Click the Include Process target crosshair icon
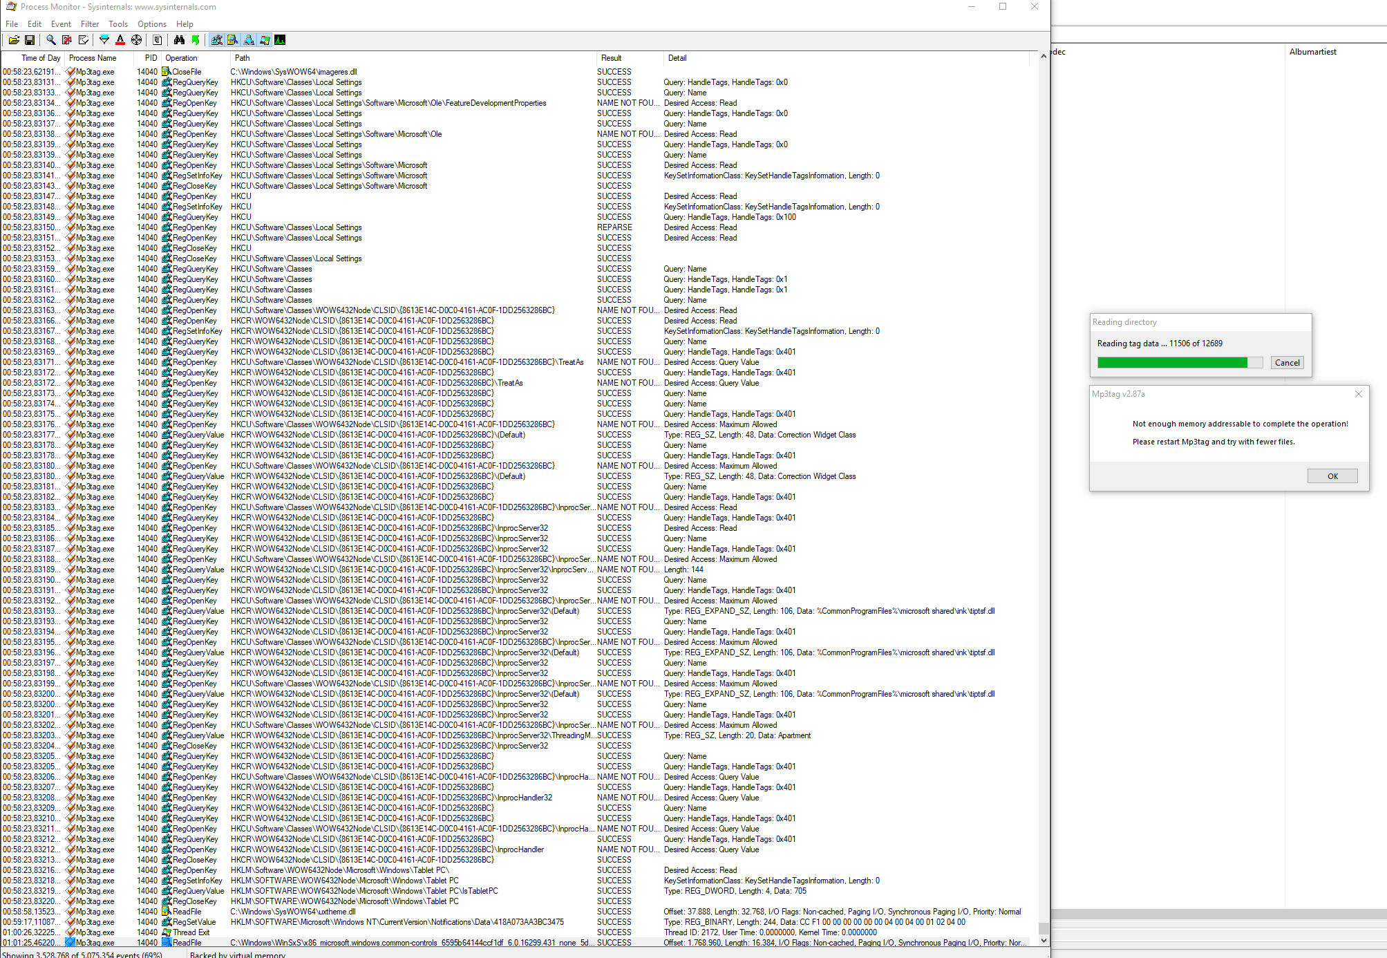1387x958 pixels. point(137,40)
